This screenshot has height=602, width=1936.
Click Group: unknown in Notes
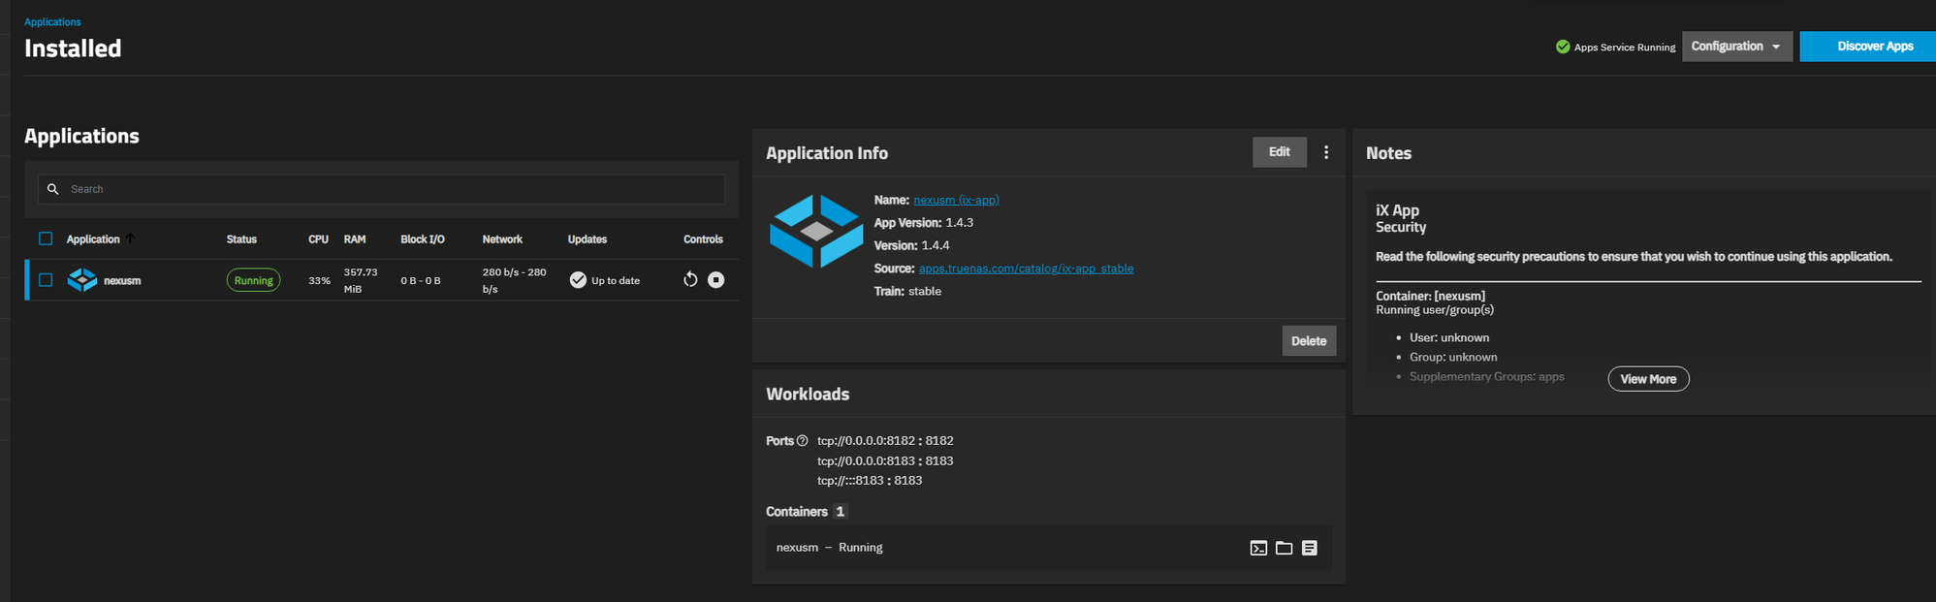1453,357
